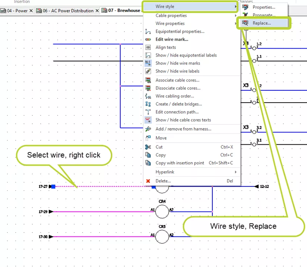Click the Copy icon in context menu
Image resolution: width=307 pixels, height=267 pixels.
point(148,155)
